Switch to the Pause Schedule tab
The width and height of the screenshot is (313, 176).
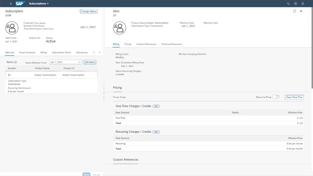pos(27,53)
